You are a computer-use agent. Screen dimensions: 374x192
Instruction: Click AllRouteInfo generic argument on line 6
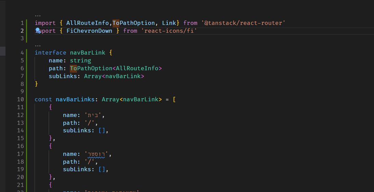coord(137,69)
